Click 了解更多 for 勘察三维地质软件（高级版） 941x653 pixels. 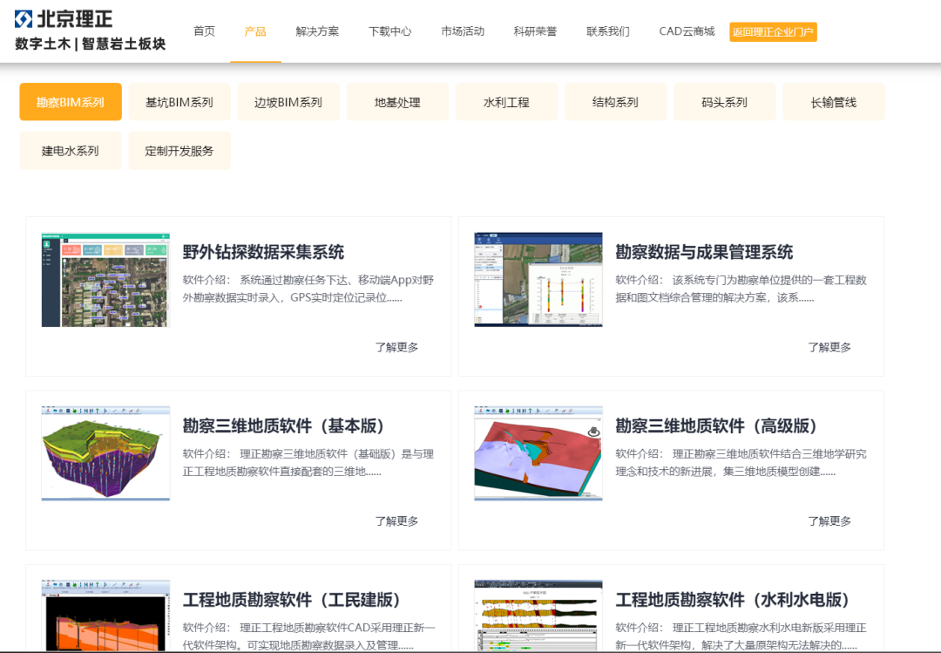(x=829, y=521)
